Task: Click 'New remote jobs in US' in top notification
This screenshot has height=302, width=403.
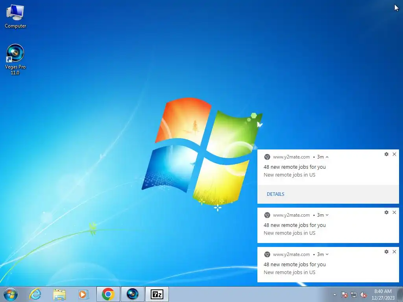Action: [289, 175]
